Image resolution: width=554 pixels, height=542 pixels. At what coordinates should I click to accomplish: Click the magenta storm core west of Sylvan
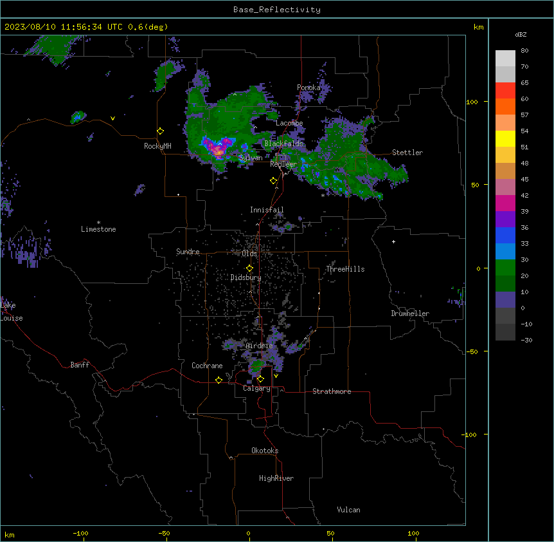click(219, 149)
